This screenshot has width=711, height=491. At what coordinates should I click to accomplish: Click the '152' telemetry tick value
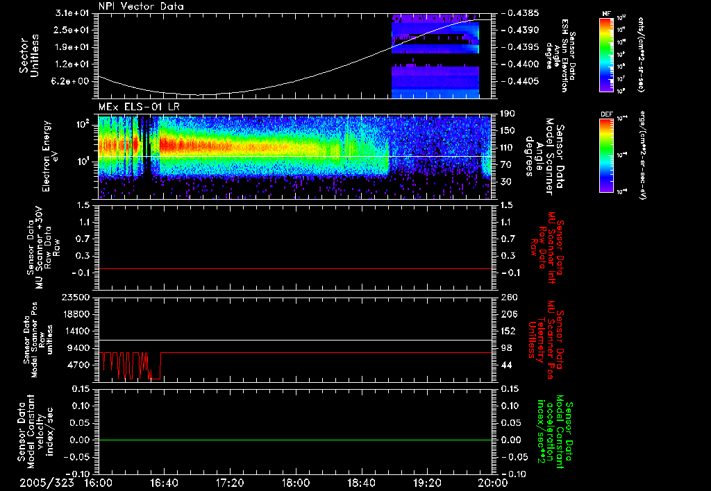point(508,331)
